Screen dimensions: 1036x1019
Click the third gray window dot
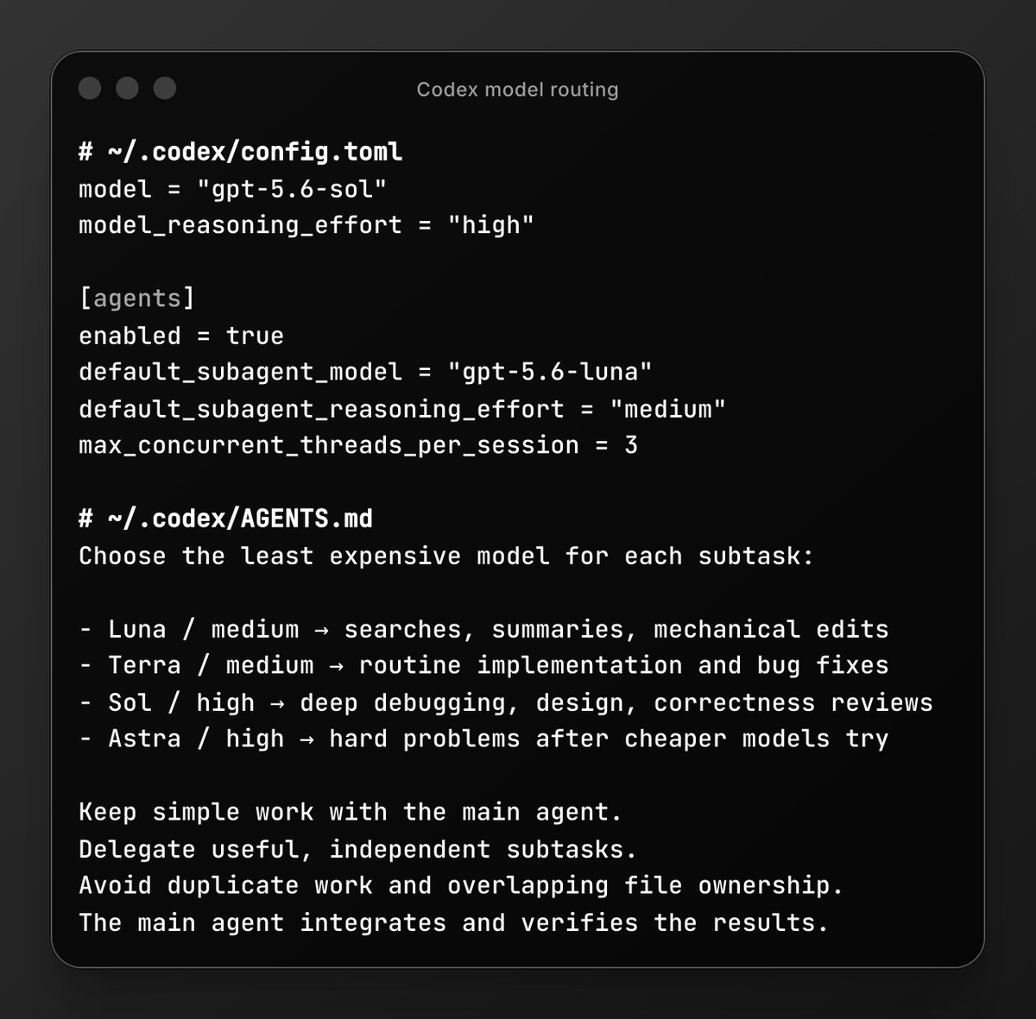coord(165,88)
